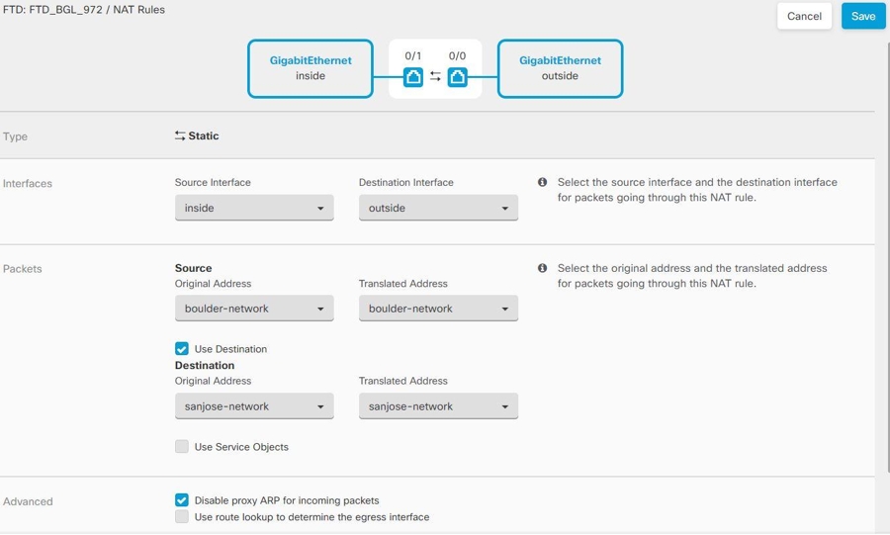Screen dimensions: 890x535
Task: Open the Destination Interface dropdown
Action: click(438, 209)
